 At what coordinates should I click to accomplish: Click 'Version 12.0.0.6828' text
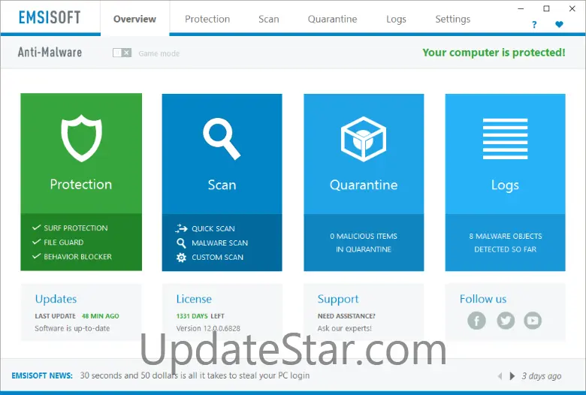click(208, 328)
